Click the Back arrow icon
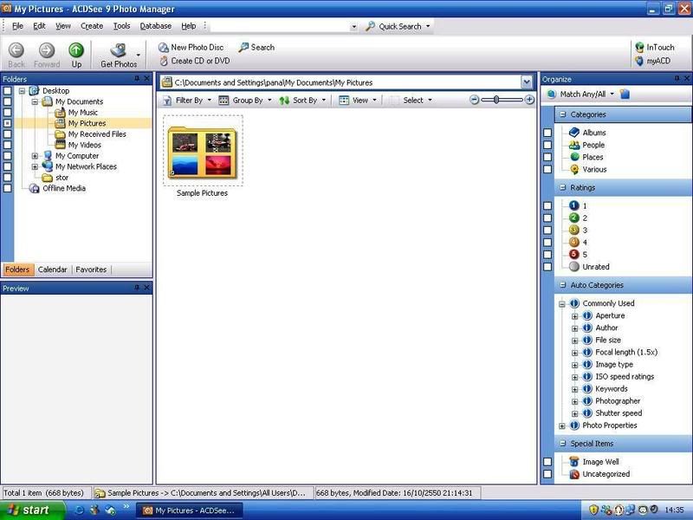The image size is (693, 520). coord(16,50)
